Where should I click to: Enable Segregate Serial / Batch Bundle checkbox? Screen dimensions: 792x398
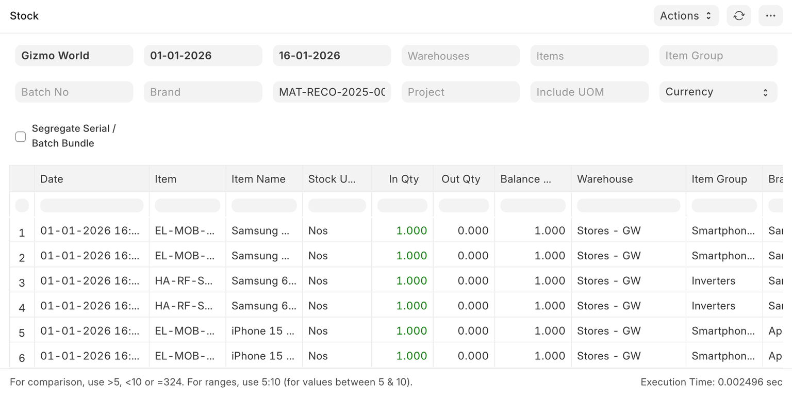point(21,137)
